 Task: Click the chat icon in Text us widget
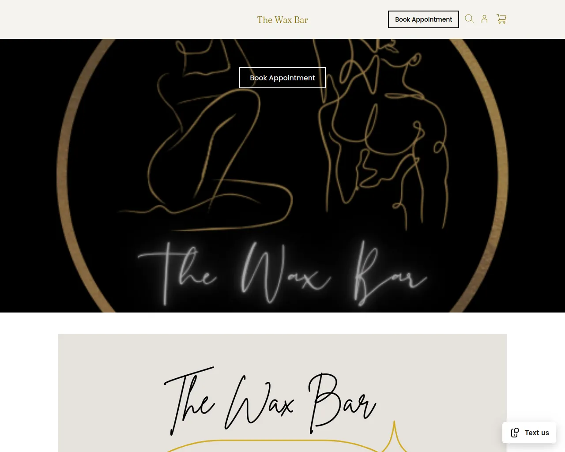(515, 433)
